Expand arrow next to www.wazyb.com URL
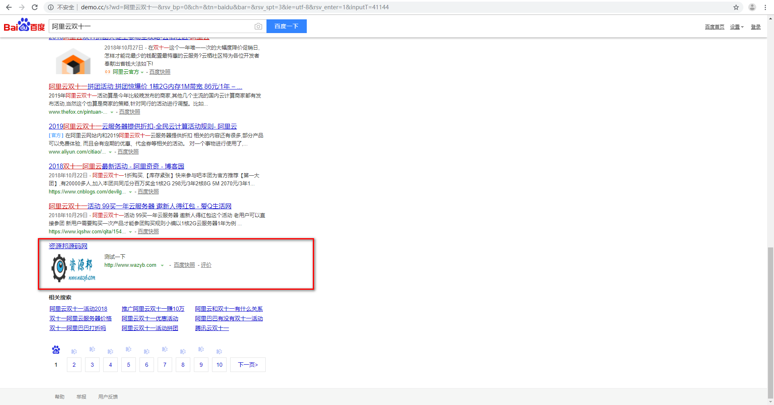The image size is (774, 405). (162, 266)
